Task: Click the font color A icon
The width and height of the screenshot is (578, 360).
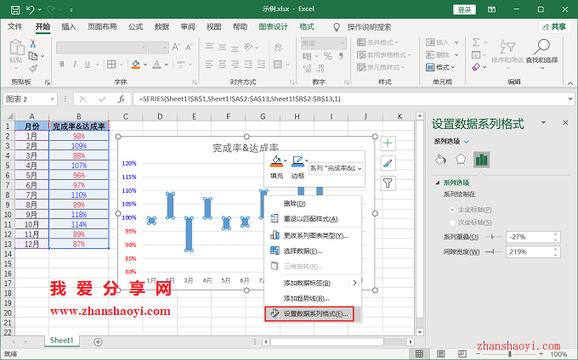Action: [157, 65]
